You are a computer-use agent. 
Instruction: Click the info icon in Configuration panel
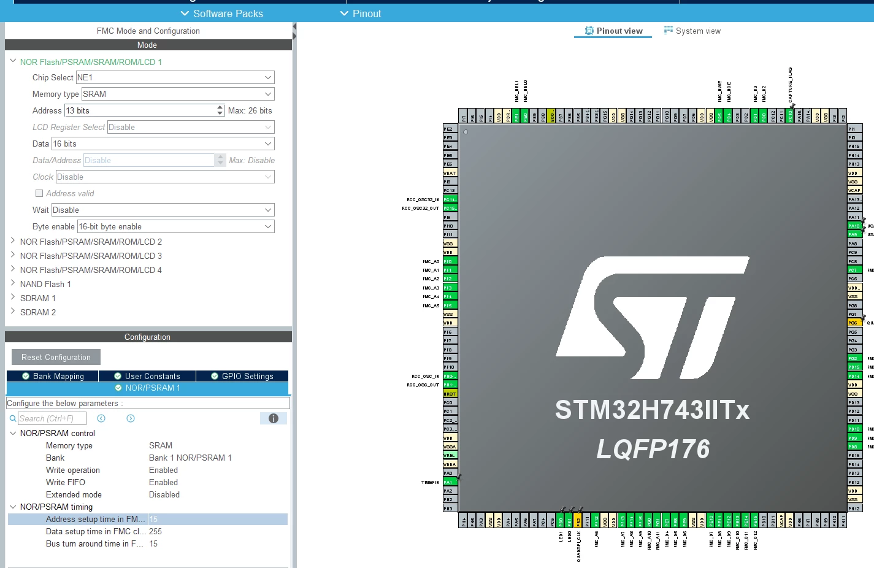pyautogui.click(x=274, y=418)
